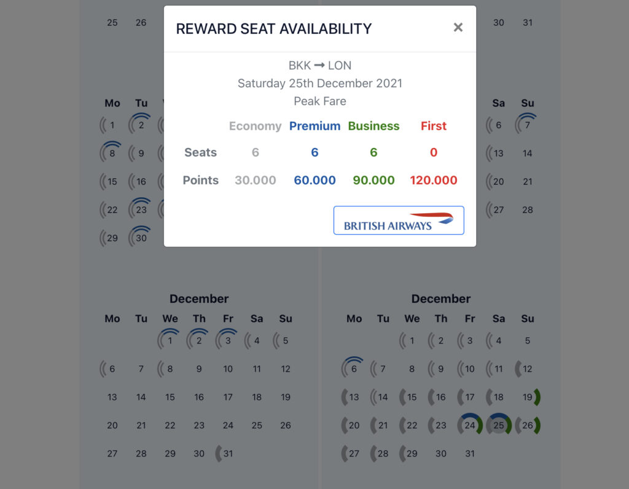Choose December 1 in left calendar

tap(170, 340)
